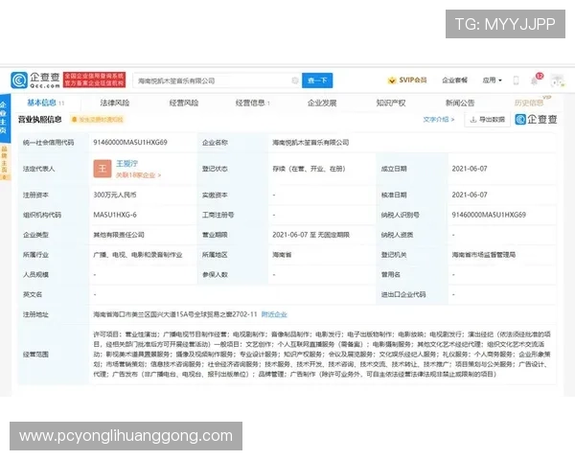
Task: Click the 王 avatar of the legal representative
Action: (x=103, y=169)
